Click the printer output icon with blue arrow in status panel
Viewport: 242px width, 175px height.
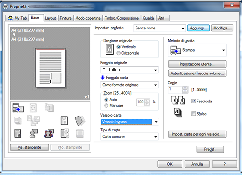pos(18,108)
